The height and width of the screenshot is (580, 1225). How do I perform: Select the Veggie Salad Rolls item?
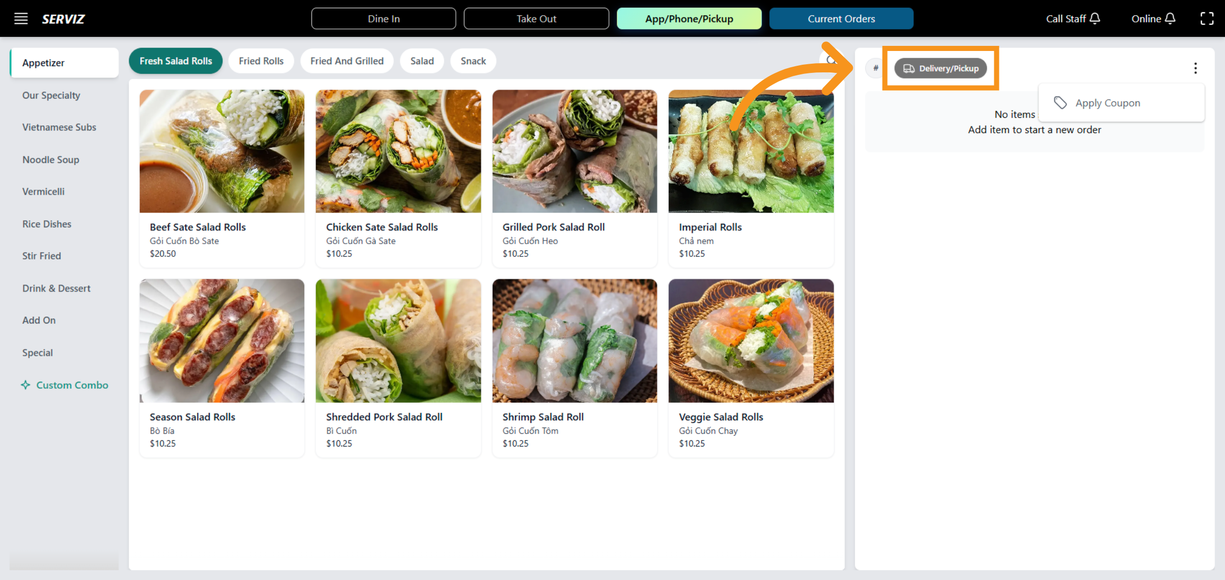[x=750, y=367]
